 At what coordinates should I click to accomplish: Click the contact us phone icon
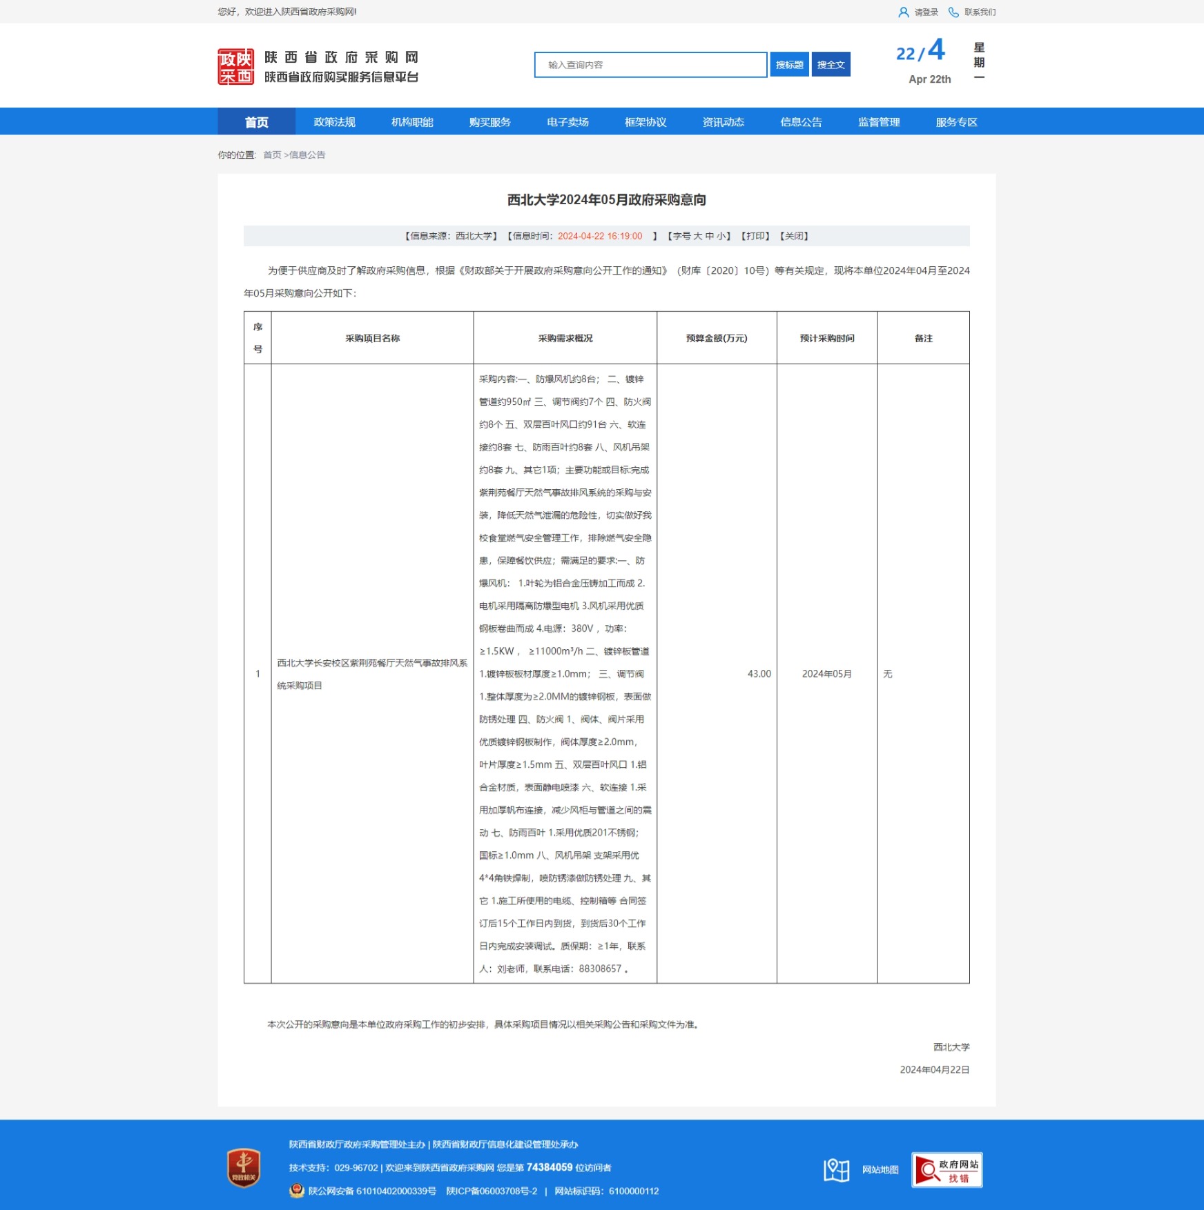click(953, 12)
